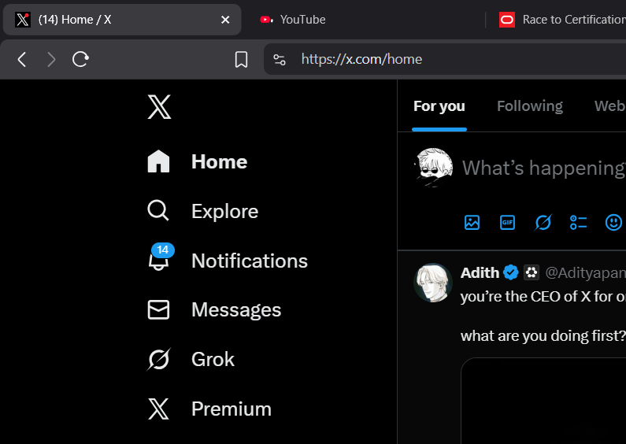The width and height of the screenshot is (626, 444).
Task: Insert emoji in post composer
Action: point(613,223)
